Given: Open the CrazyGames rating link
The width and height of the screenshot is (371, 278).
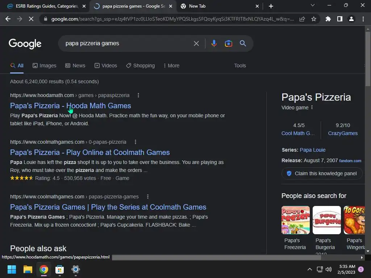Looking at the screenshot, I should [x=343, y=133].
